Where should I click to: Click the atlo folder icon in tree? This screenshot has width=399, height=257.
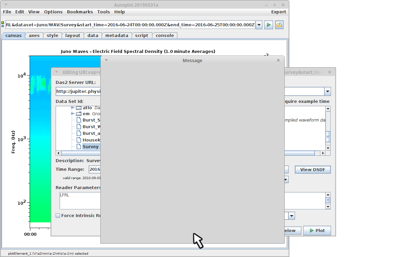click(79, 108)
